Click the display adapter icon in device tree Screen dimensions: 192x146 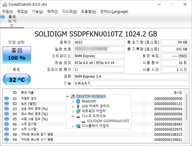pos(78,126)
